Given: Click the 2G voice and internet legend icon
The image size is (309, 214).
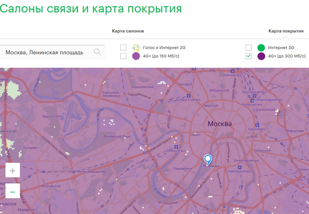Looking at the screenshot, I should tap(136, 48).
